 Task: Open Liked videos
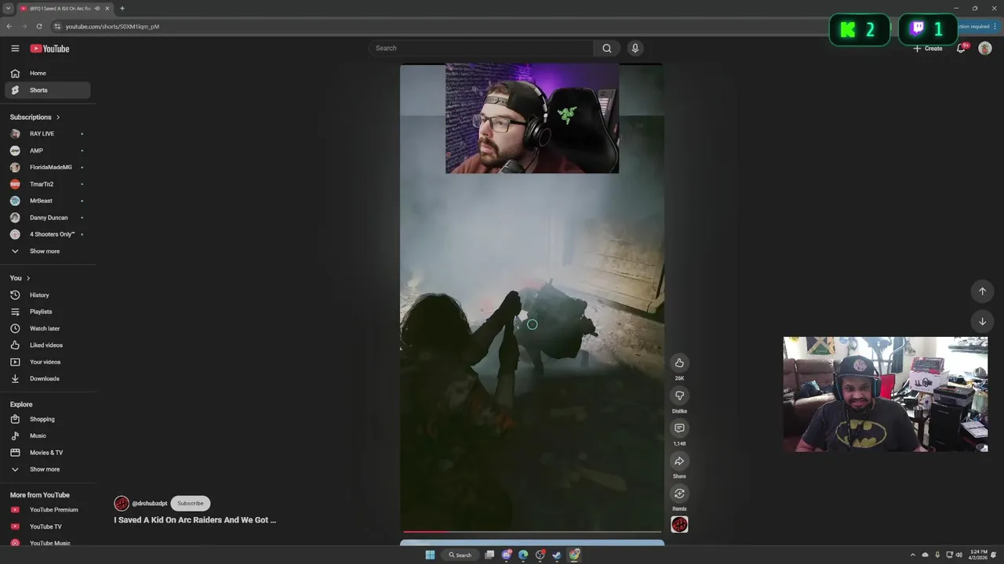(x=48, y=345)
